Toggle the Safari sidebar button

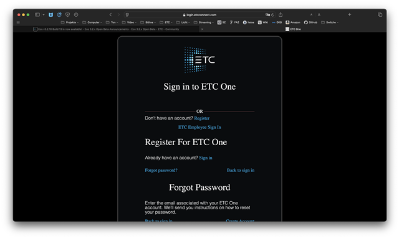pyautogui.click(x=37, y=15)
